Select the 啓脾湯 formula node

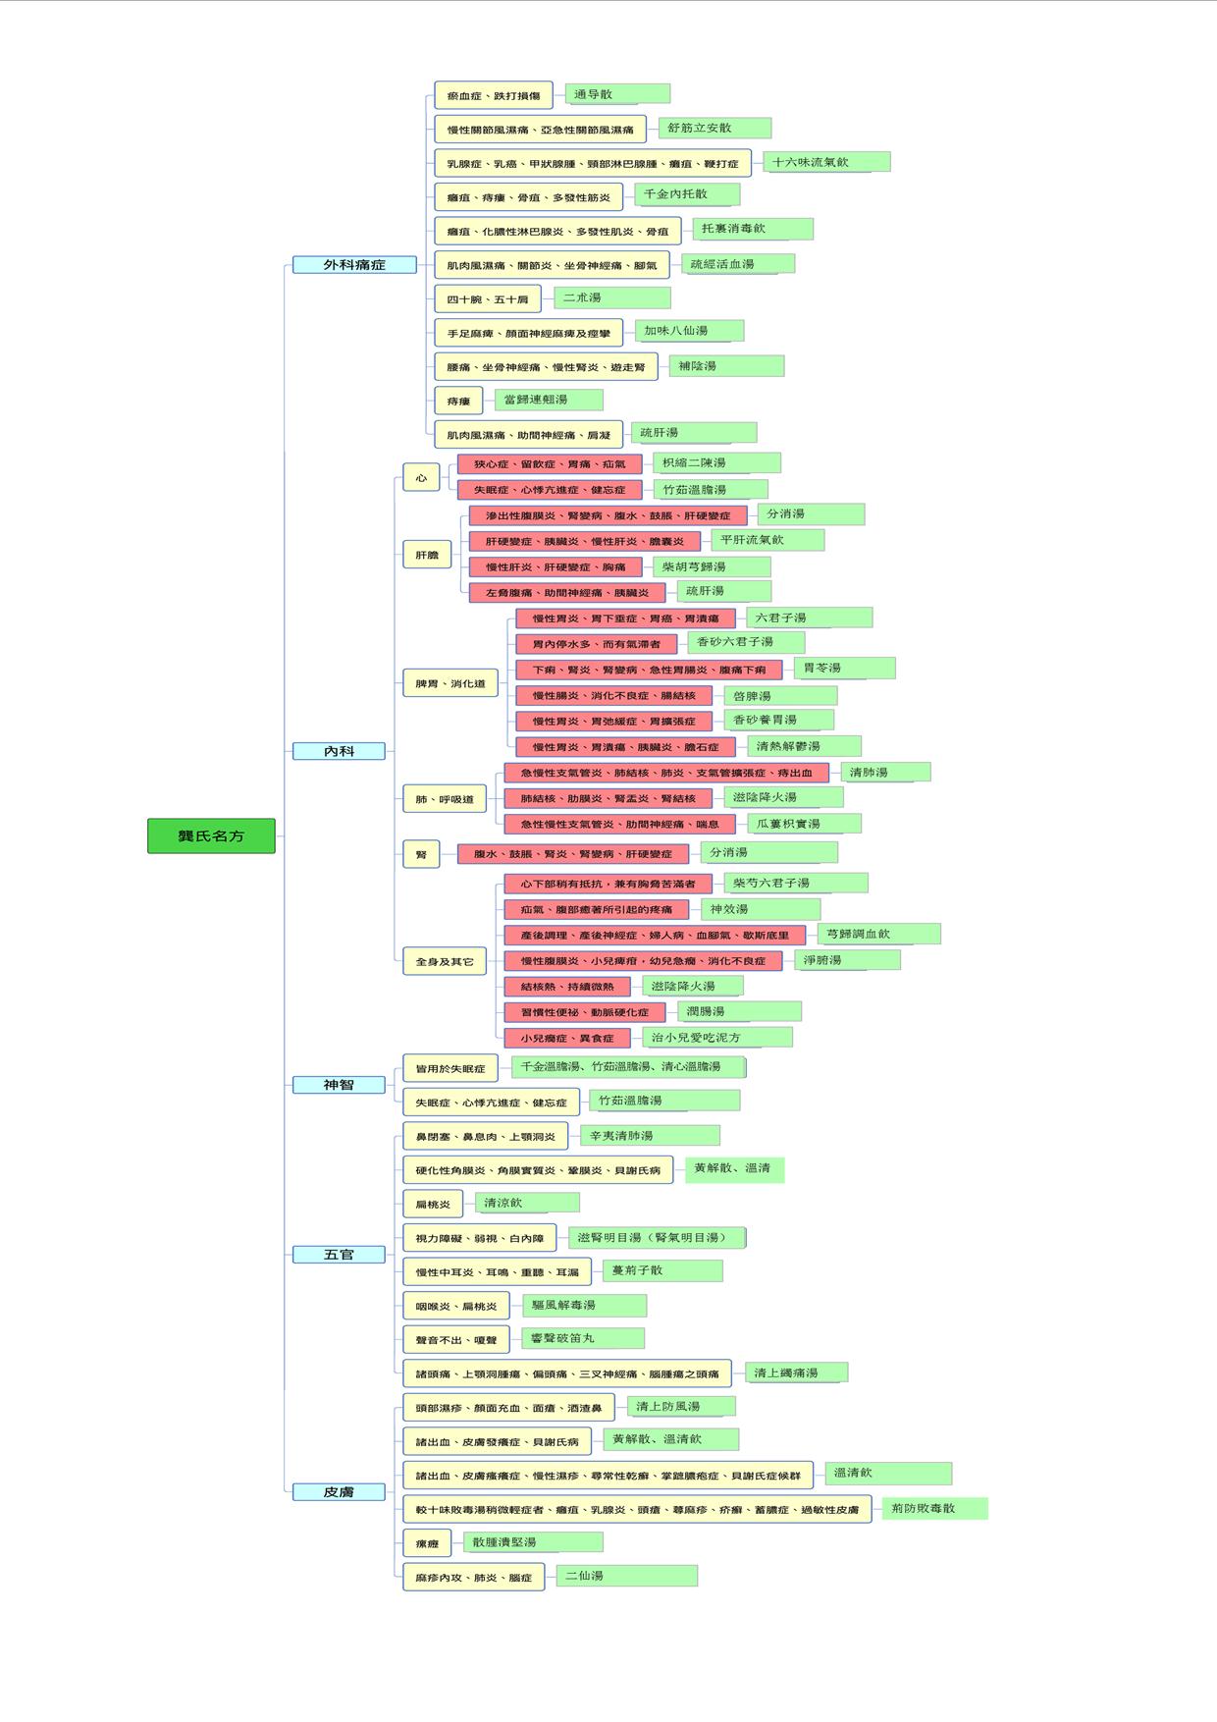pos(780,696)
